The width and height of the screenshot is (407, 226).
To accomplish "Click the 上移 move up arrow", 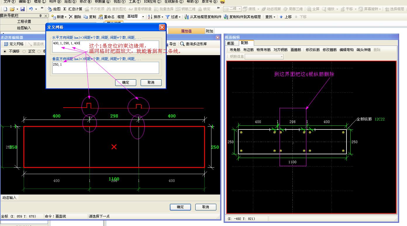I will point(281,17).
